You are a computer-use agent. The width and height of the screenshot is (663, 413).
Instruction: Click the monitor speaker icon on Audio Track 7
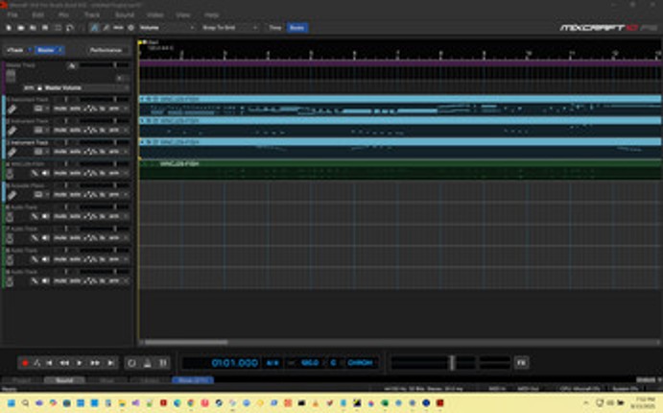[x=45, y=238]
